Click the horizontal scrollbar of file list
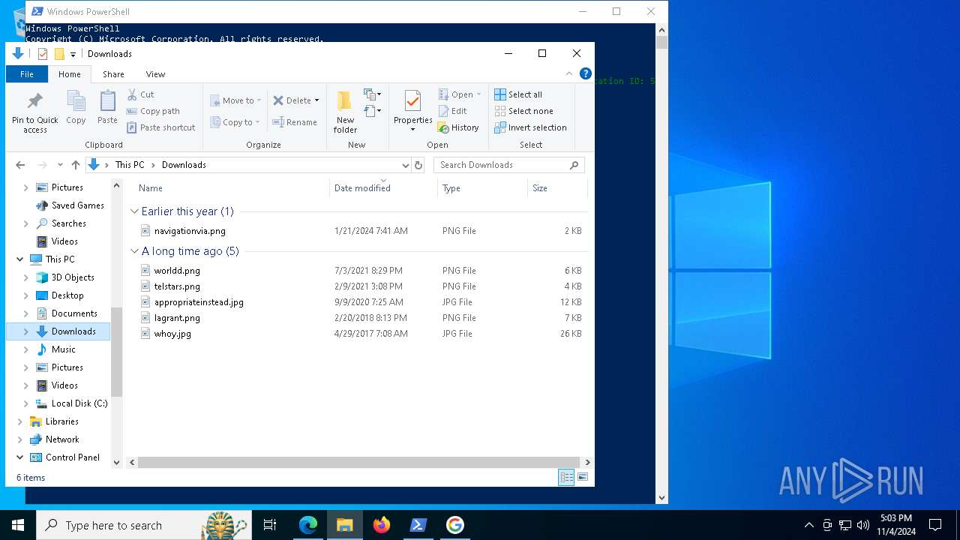 tap(358, 462)
